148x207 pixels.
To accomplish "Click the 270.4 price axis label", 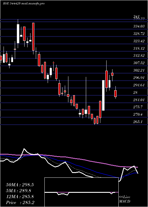I will 138,114.
